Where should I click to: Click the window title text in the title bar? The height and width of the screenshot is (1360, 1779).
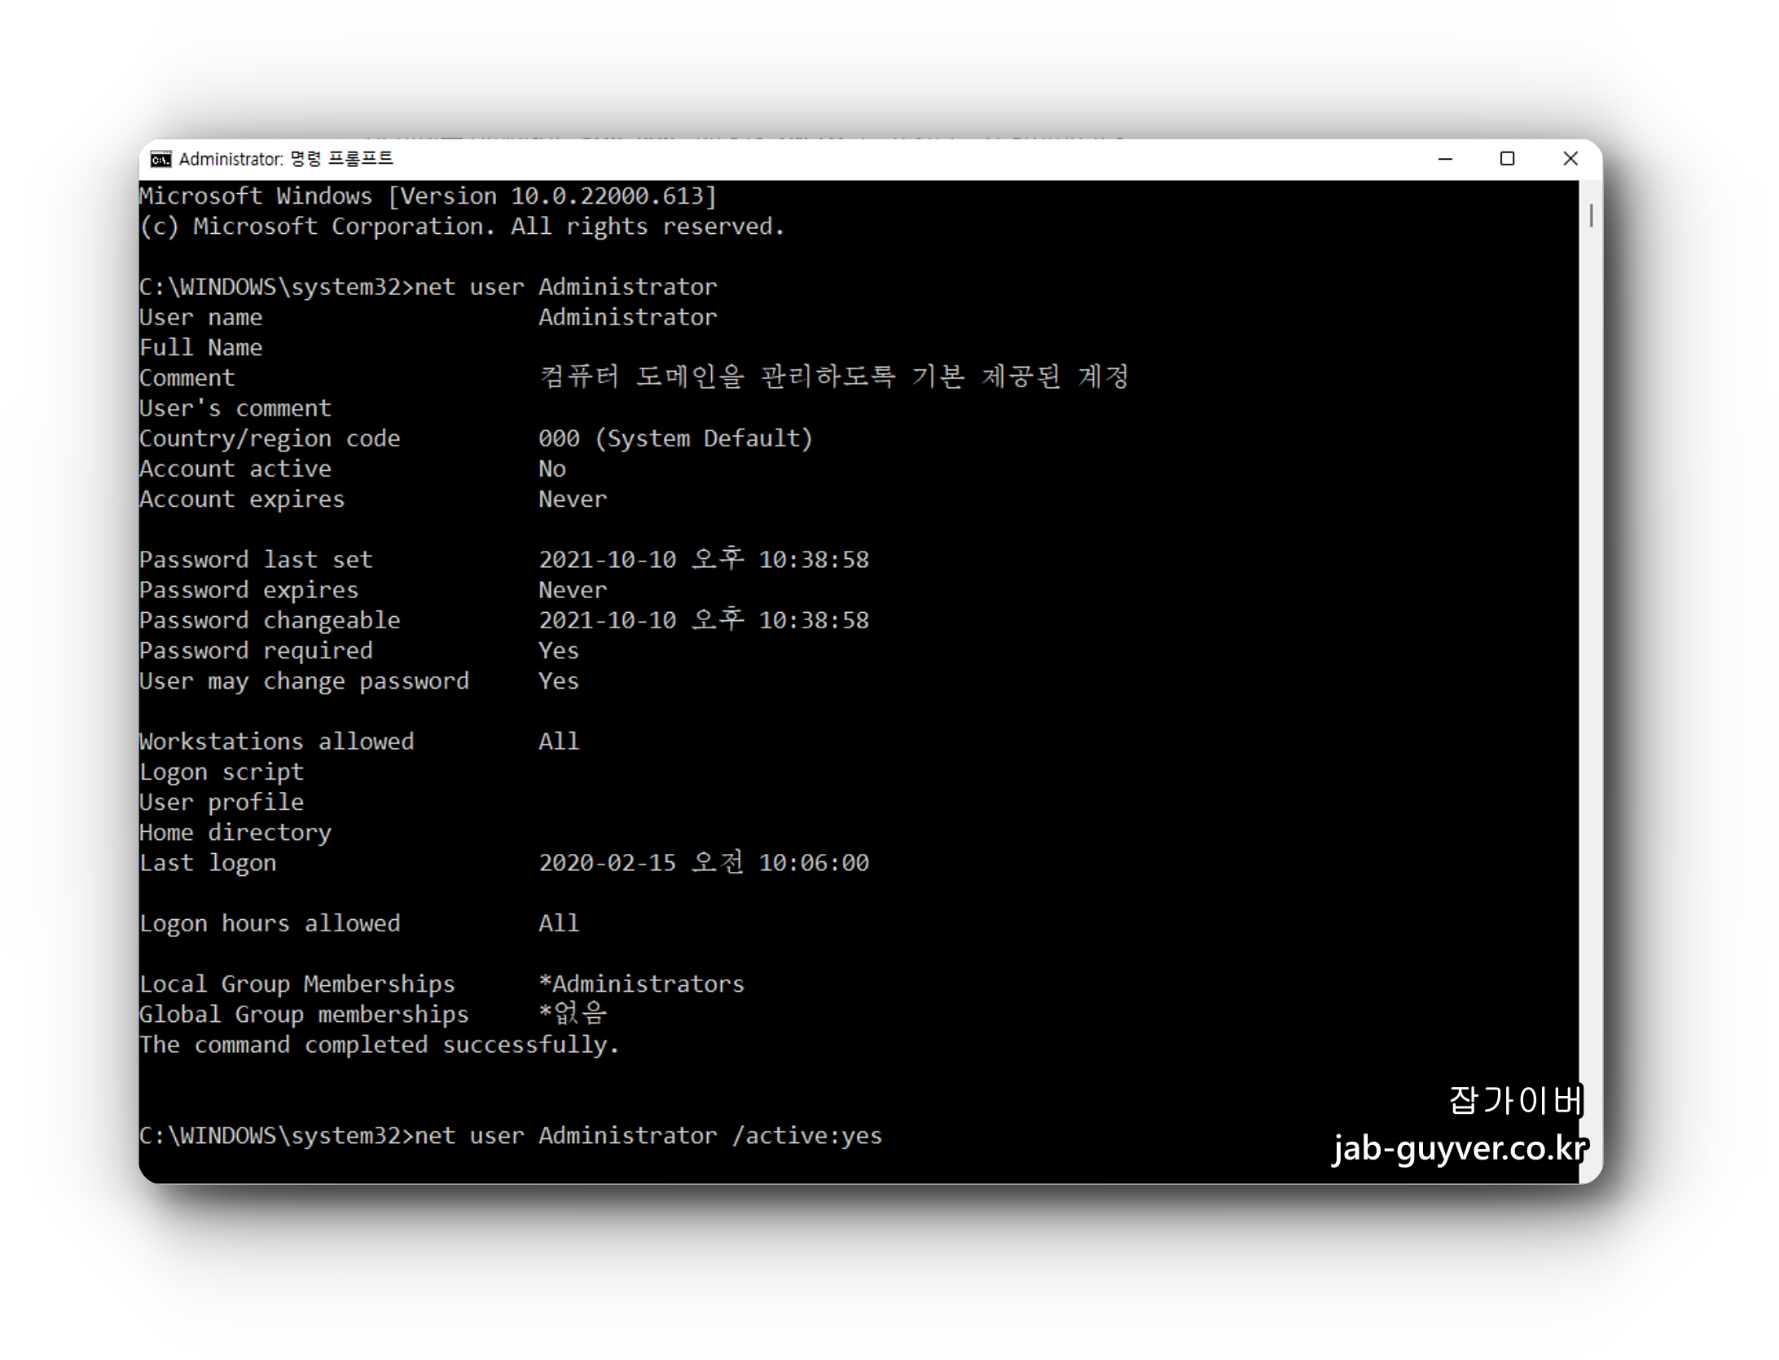pos(286,159)
